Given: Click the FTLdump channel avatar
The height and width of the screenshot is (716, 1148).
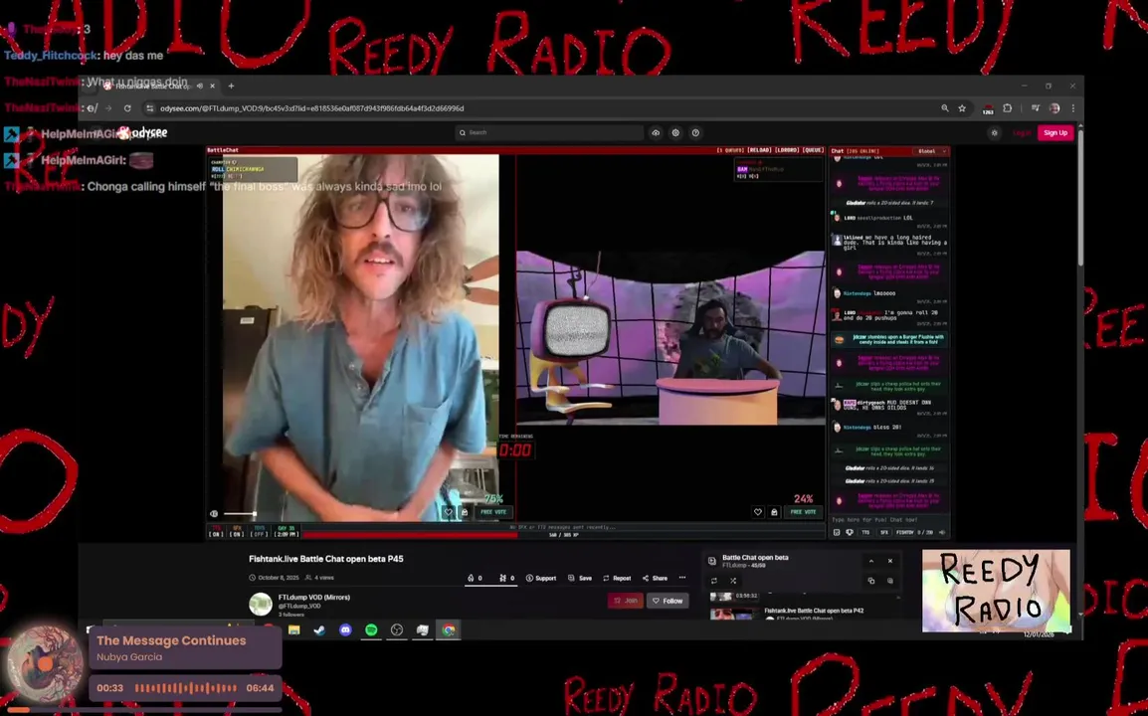Looking at the screenshot, I should point(261,604).
